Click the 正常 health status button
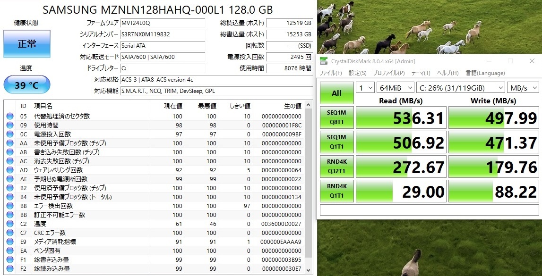 pyautogui.click(x=27, y=44)
